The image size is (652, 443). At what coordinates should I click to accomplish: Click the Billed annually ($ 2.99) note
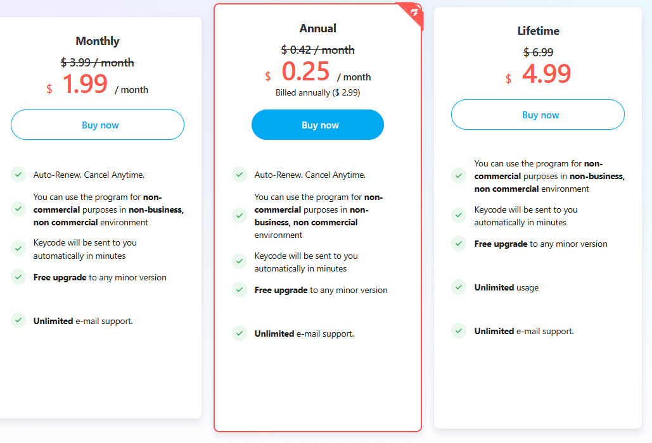coord(317,92)
